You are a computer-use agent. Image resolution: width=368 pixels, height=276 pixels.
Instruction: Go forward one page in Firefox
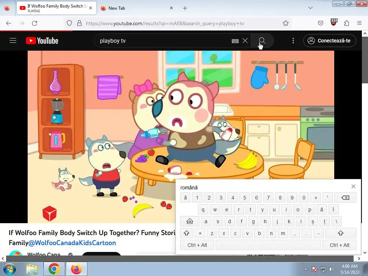(22, 23)
